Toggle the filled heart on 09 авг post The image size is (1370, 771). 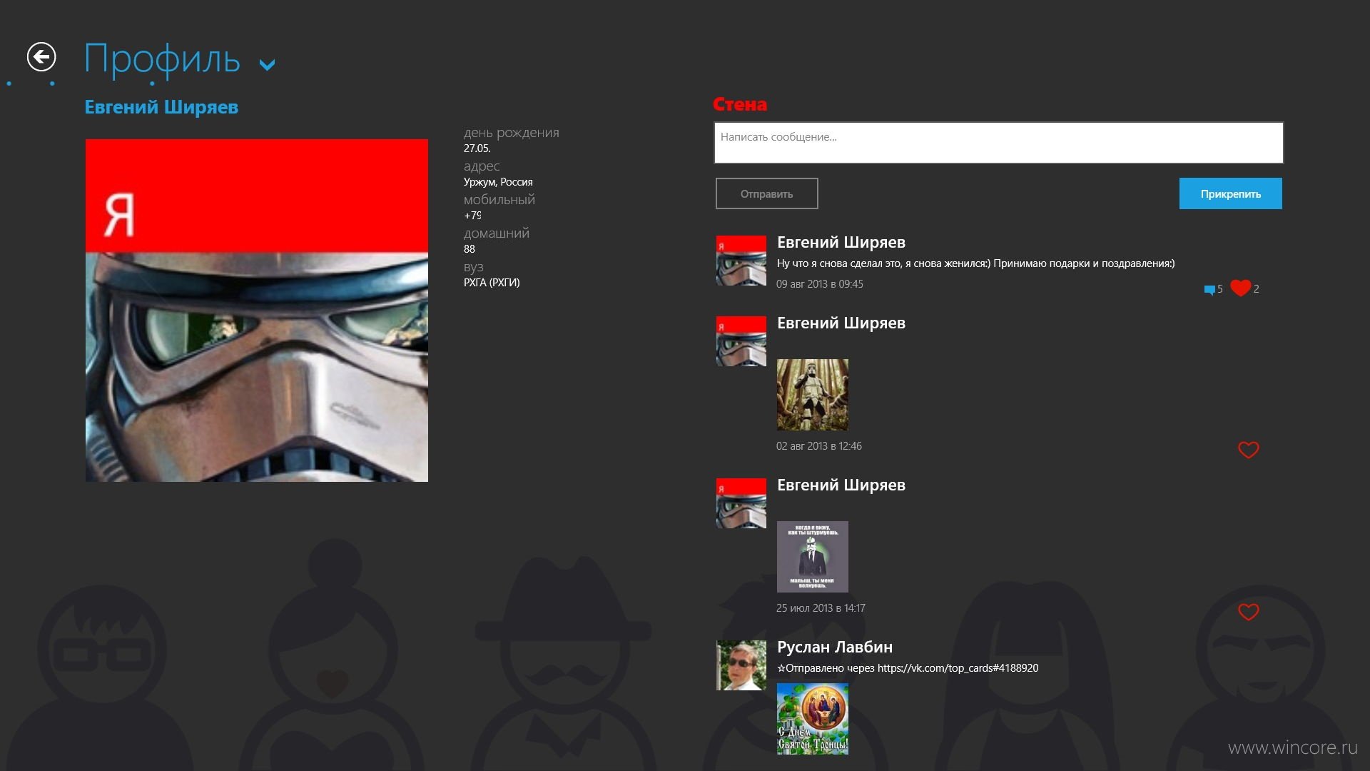click(x=1241, y=288)
